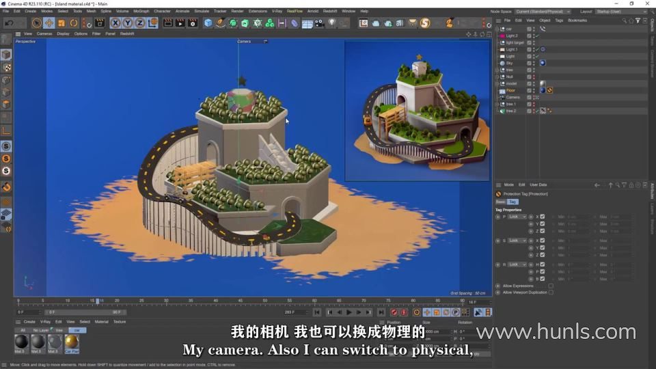Enable Allow Expressions checkbox
The image size is (656, 369).
tap(551, 286)
